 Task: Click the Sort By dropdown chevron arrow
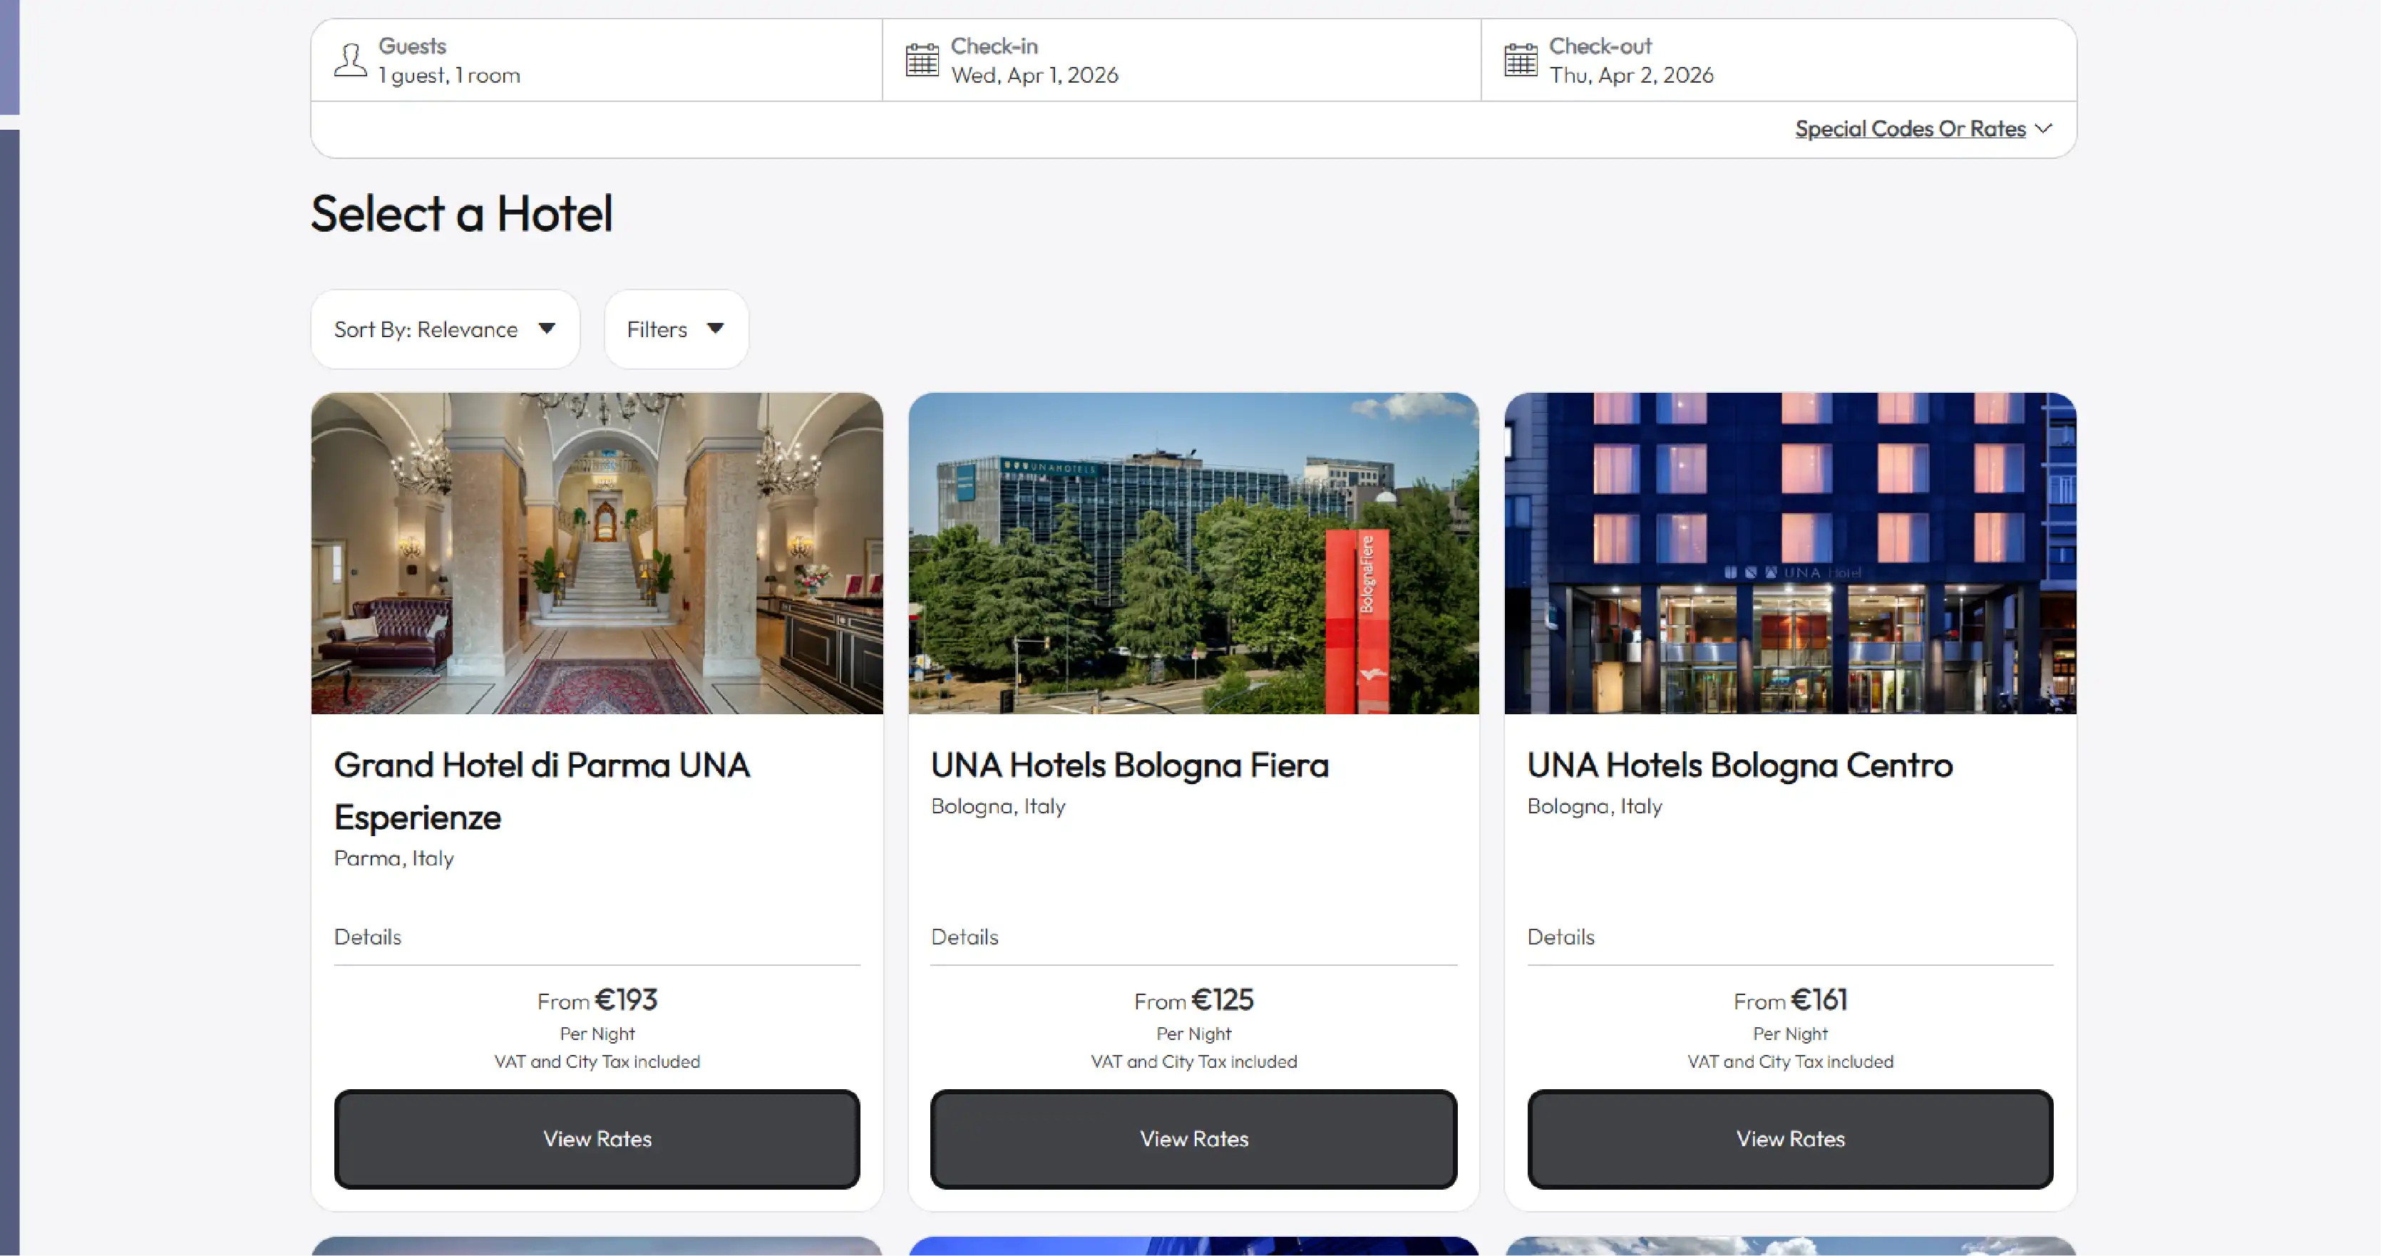coord(548,329)
